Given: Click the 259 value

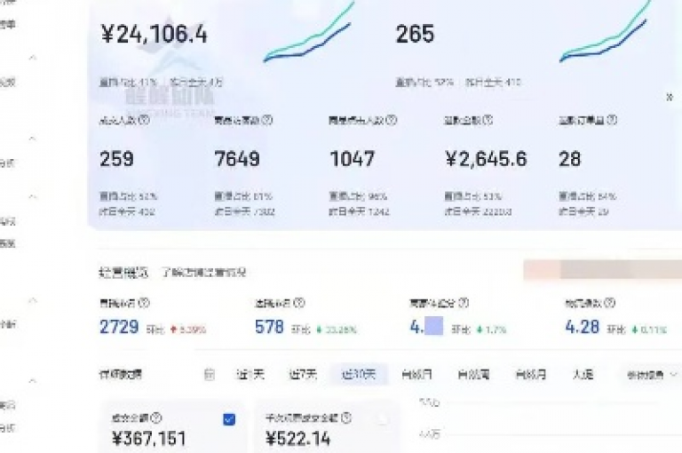Looking at the screenshot, I should [116, 159].
